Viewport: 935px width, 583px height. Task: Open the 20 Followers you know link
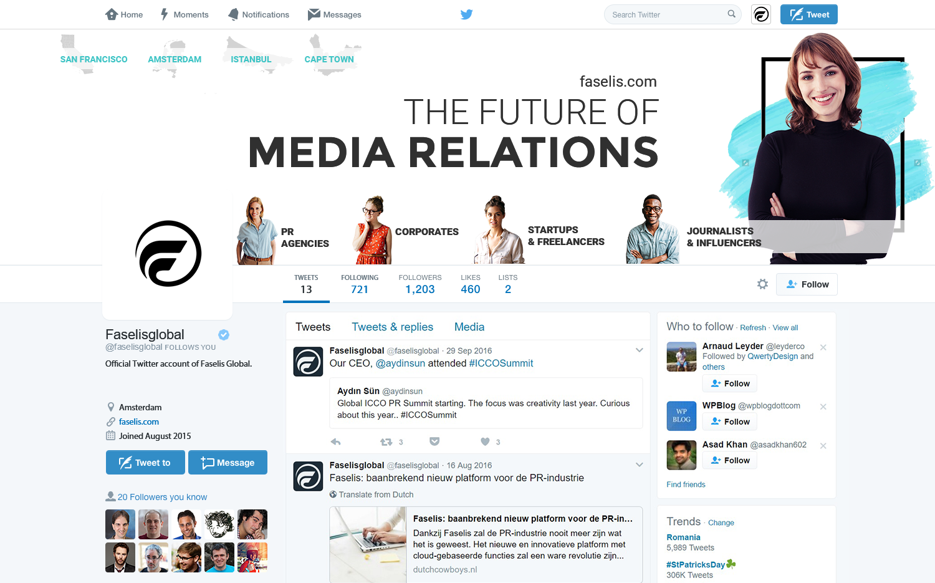click(162, 497)
